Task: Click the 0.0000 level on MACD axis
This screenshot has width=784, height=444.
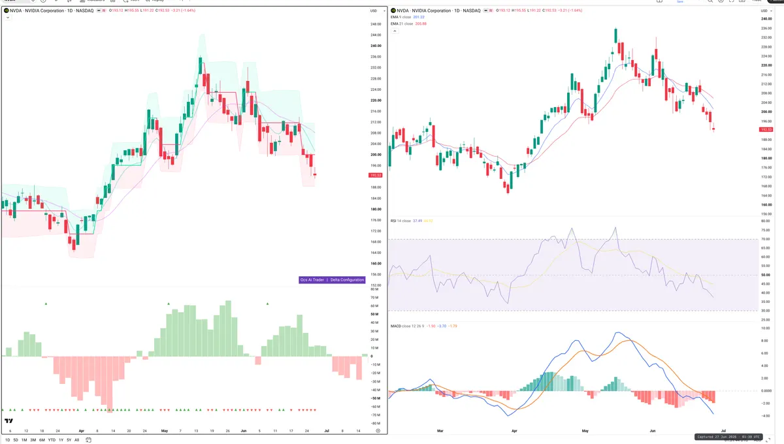Action: (x=766, y=390)
